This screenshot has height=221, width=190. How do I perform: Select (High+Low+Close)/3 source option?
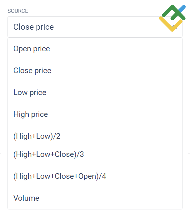point(95,154)
